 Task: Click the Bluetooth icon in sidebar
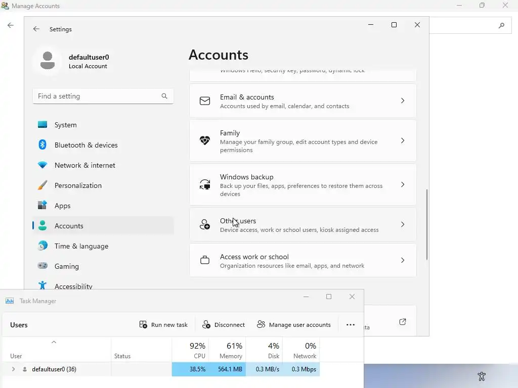42,144
